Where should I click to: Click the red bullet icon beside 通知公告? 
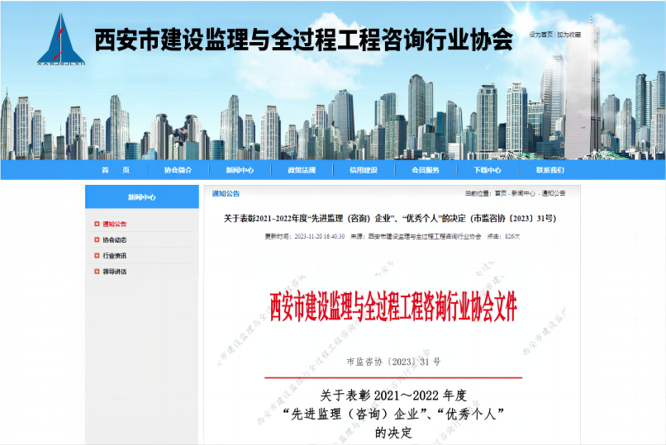click(x=97, y=224)
